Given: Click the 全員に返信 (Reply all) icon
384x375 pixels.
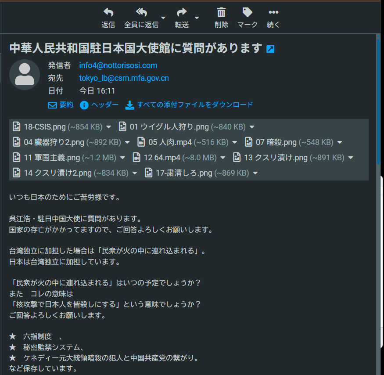Looking at the screenshot, I should click(x=141, y=13).
